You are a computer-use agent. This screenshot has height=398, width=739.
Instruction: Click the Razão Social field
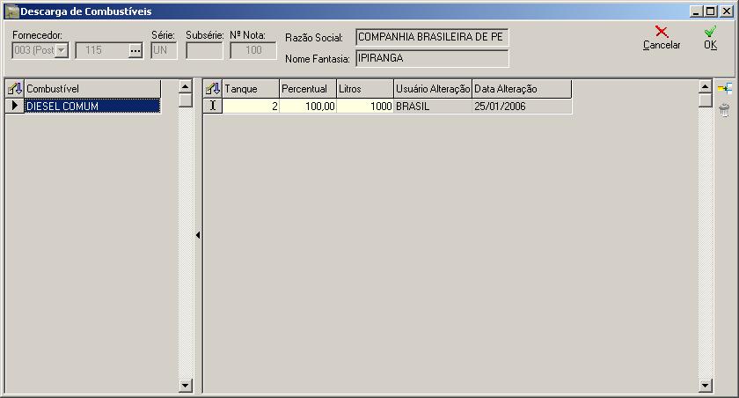[x=432, y=37]
